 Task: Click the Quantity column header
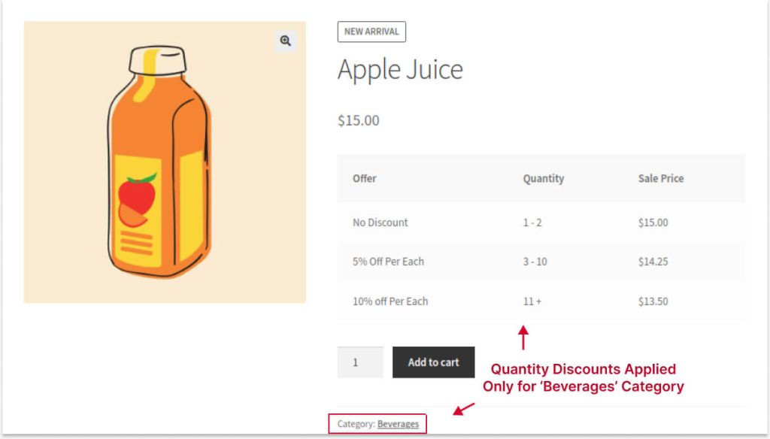[543, 178]
